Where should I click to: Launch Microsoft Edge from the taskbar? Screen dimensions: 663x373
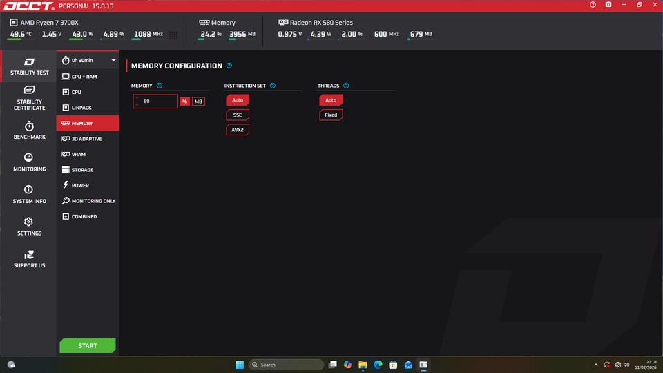point(378,365)
